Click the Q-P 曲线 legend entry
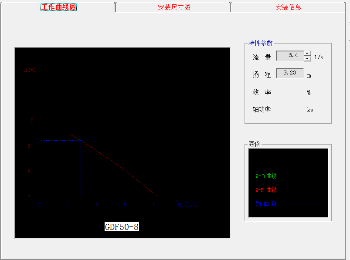This screenshot has width=350, height=260. (266, 190)
